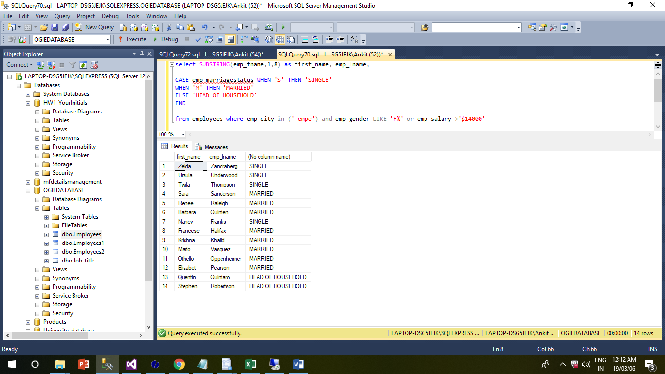The height and width of the screenshot is (374, 665).
Task: Click Results to File icon
Action: pos(291,39)
